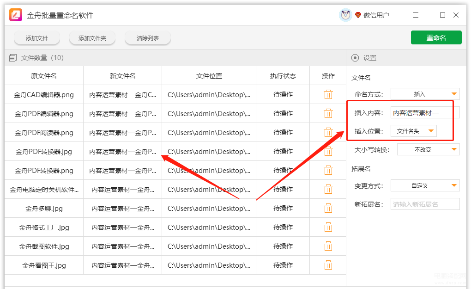Delete the 金舟PDF转换器.jpg row via trash icon
This screenshot has height=289, width=471.
coord(328,151)
